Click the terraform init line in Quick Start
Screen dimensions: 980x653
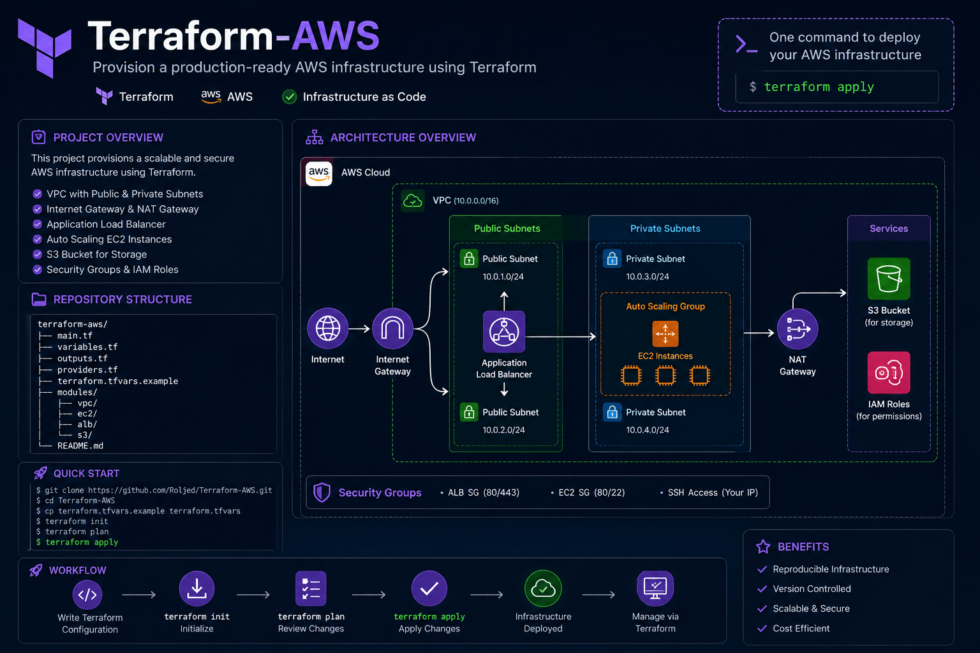[x=72, y=521]
